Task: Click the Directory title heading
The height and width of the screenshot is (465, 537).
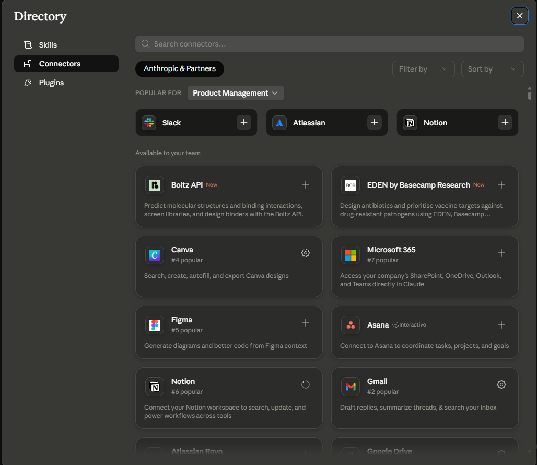Action: (x=40, y=16)
